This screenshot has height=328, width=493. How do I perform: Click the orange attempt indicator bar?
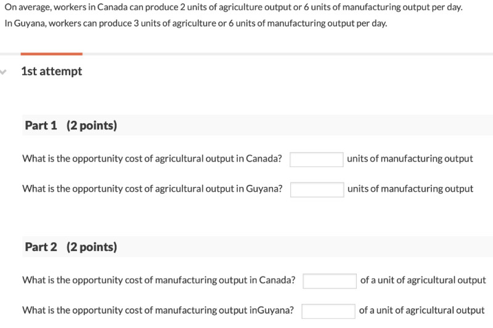[x=52, y=54]
